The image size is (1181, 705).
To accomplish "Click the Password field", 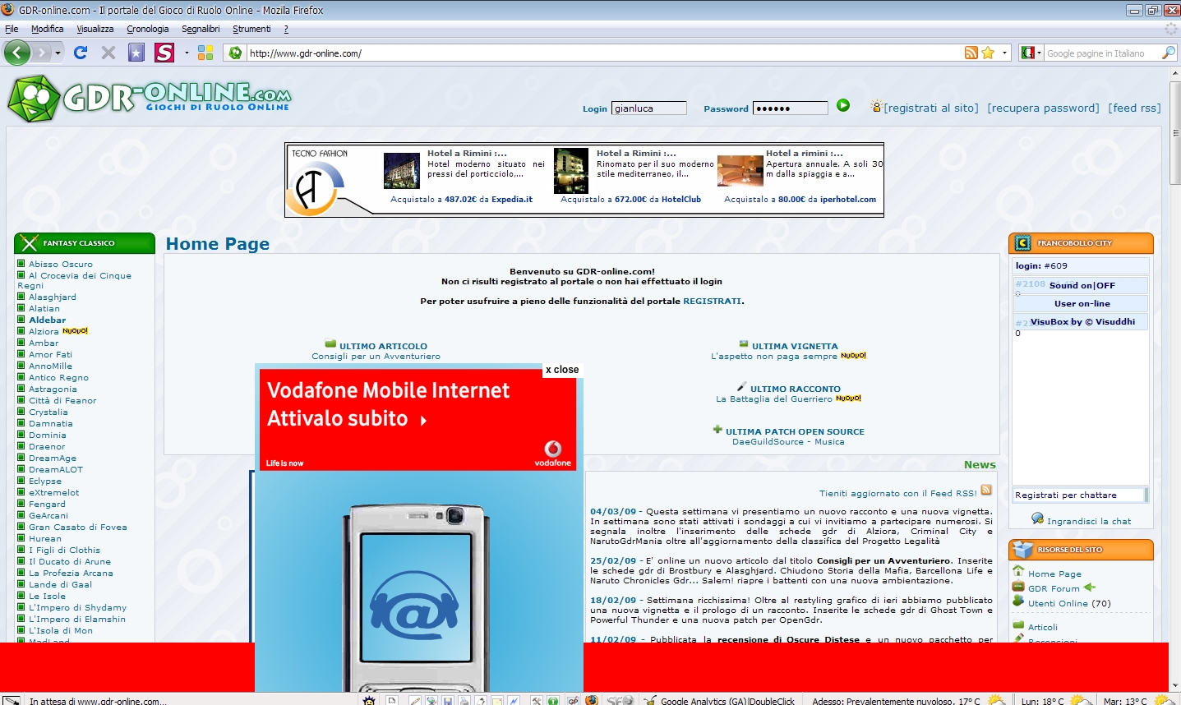I will [x=791, y=108].
